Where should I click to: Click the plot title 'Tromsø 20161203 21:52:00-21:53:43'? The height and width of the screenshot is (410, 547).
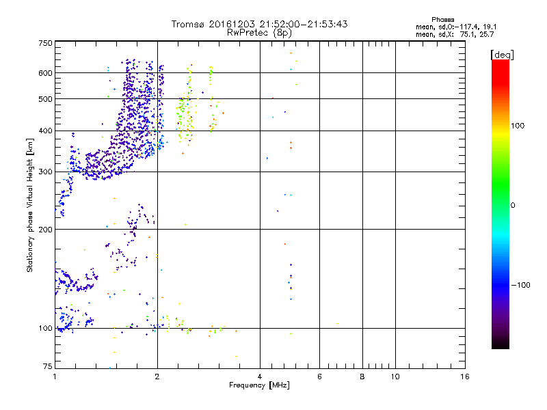259,24
